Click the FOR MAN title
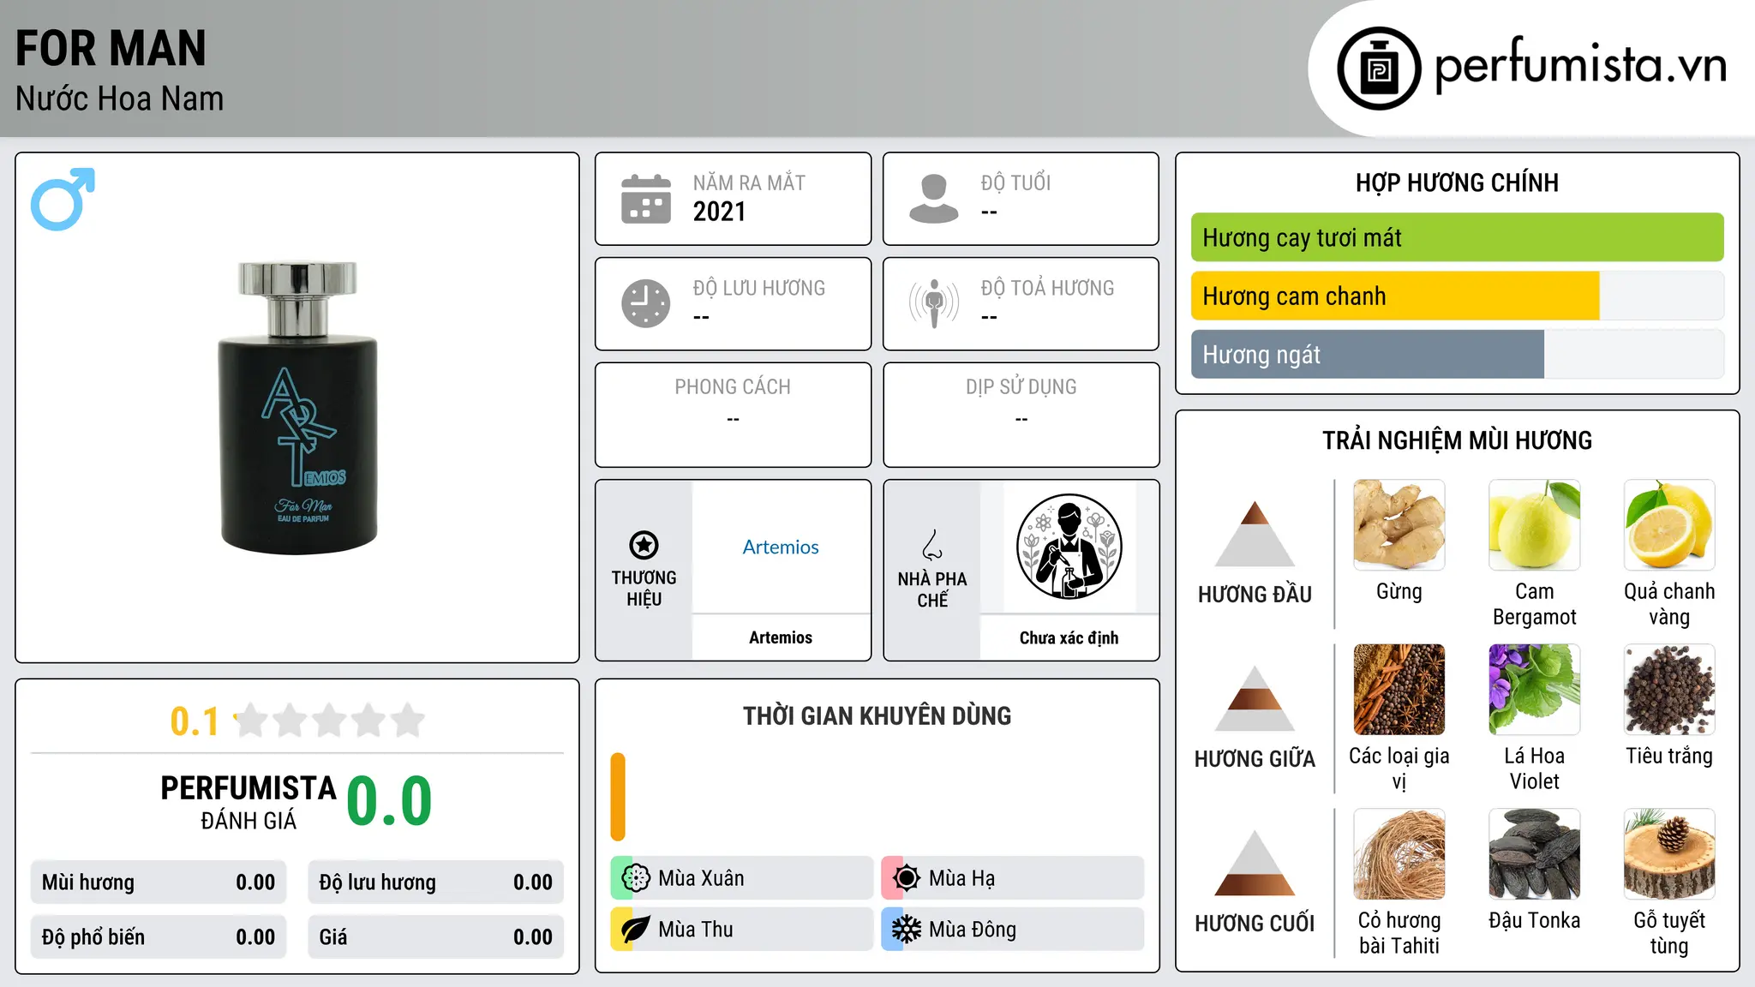The image size is (1755, 987). 111,48
